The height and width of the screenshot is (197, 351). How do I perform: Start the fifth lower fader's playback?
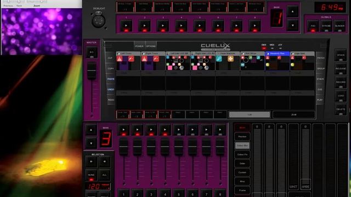pos(179,130)
